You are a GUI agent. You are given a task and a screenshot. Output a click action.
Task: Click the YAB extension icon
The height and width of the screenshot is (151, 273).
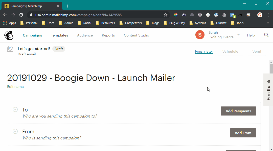tap(200, 15)
